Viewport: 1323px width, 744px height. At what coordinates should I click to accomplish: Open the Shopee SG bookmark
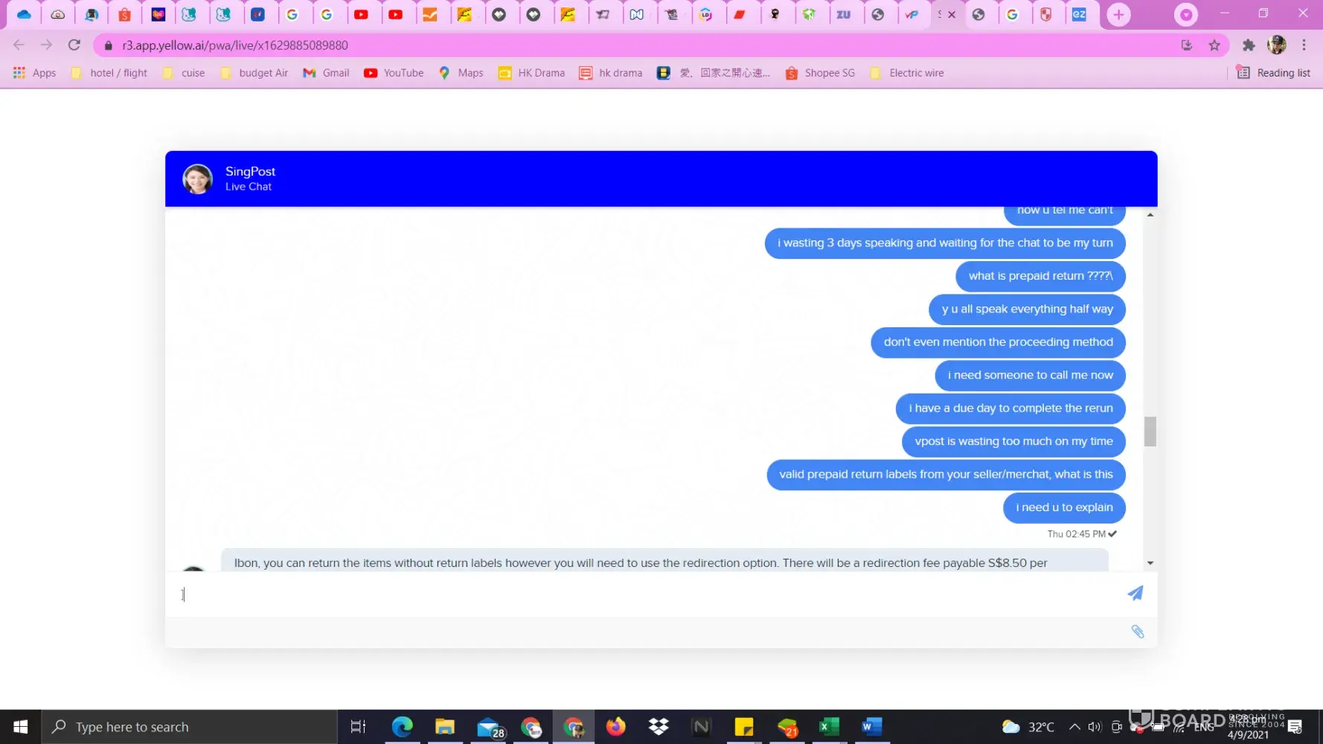(820, 73)
